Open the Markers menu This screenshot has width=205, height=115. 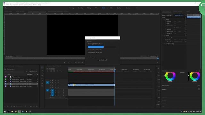point(21,5)
